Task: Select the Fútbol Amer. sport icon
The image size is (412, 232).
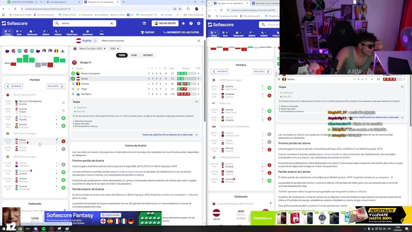Action: tap(72, 33)
